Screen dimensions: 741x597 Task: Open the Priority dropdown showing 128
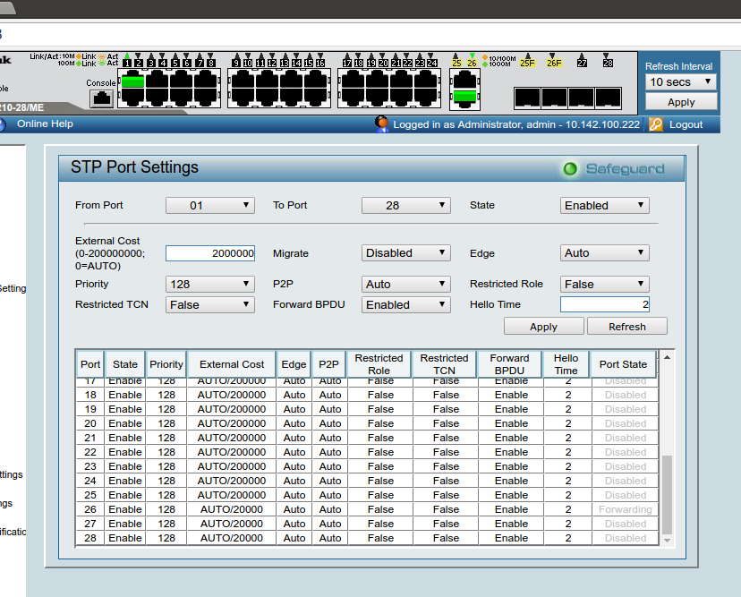209,284
